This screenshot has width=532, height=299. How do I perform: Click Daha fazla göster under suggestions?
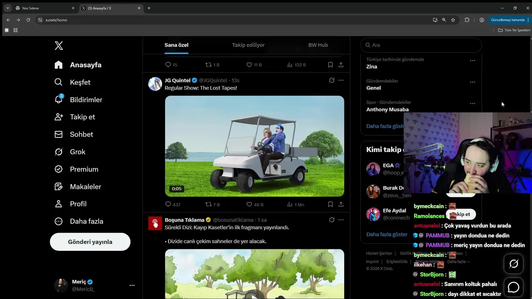(387, 234)
